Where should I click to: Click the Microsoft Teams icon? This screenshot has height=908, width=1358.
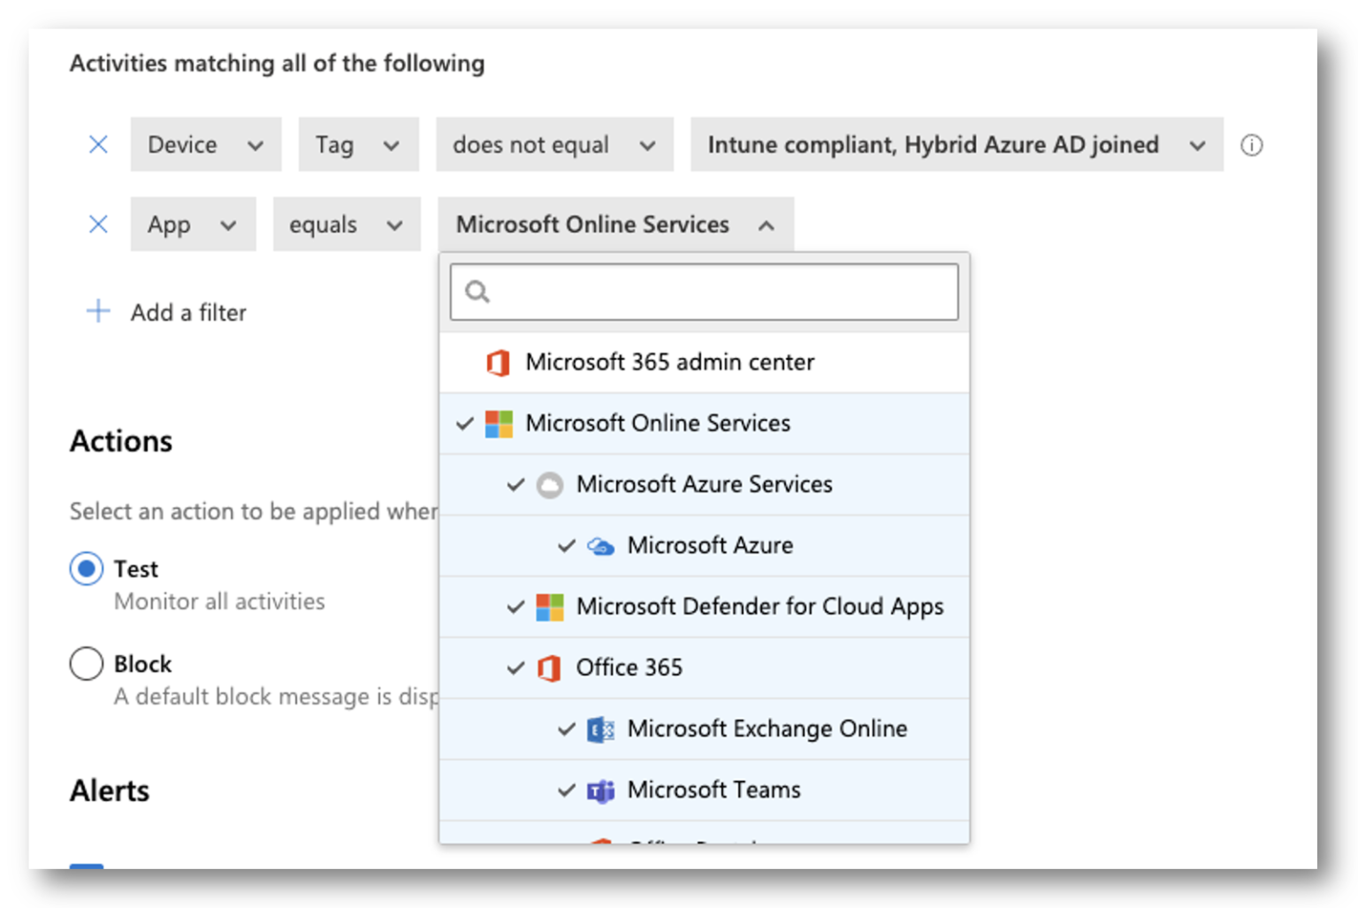click(x=601, y=790)
